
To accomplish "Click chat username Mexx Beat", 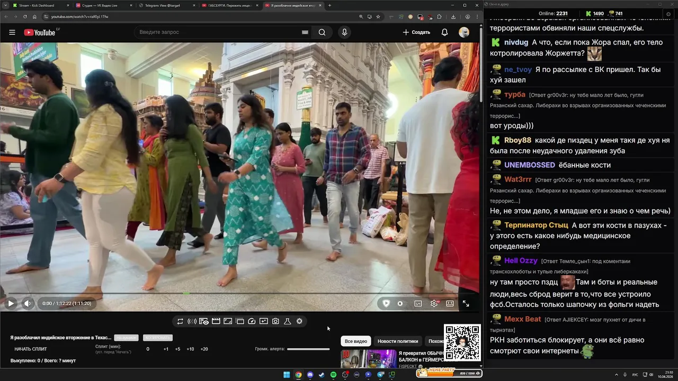I will tap(523, 319).
